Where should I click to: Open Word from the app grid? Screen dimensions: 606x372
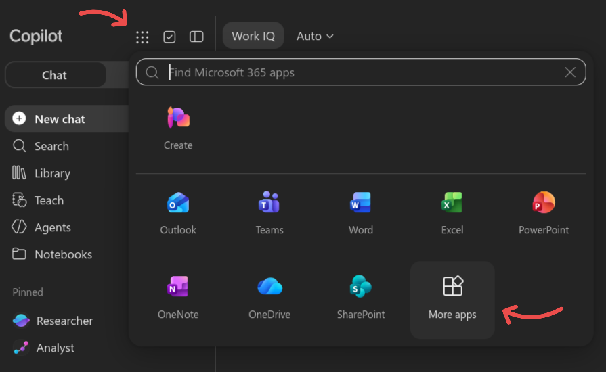pyautogui.click(x=361, y=214)
